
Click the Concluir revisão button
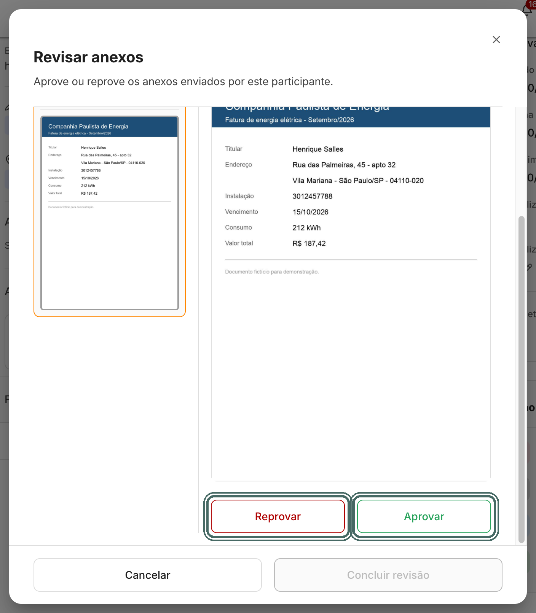coord(388,575)
